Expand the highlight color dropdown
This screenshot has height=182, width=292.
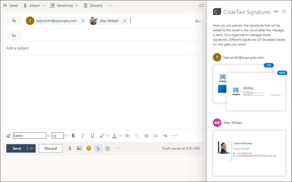click(107, 136)
